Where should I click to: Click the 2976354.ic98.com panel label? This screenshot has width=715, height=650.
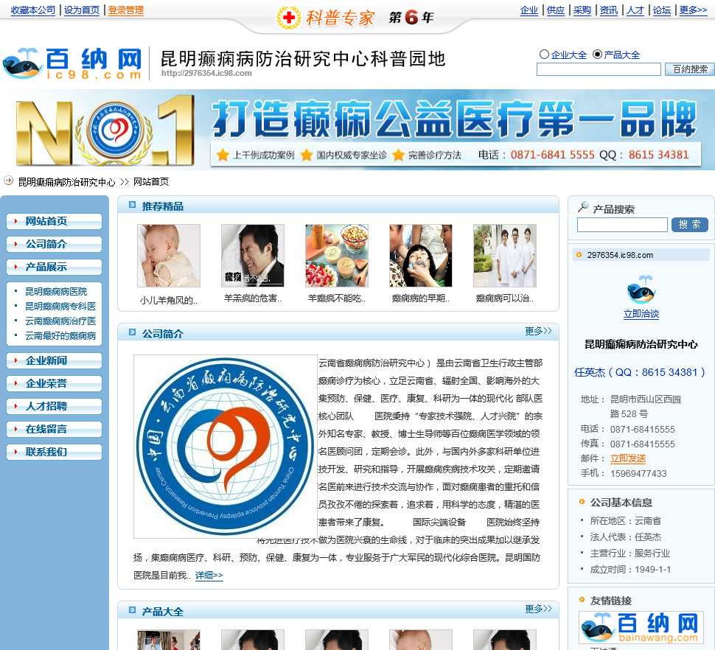pyautogui.click(x=620, y=255)
